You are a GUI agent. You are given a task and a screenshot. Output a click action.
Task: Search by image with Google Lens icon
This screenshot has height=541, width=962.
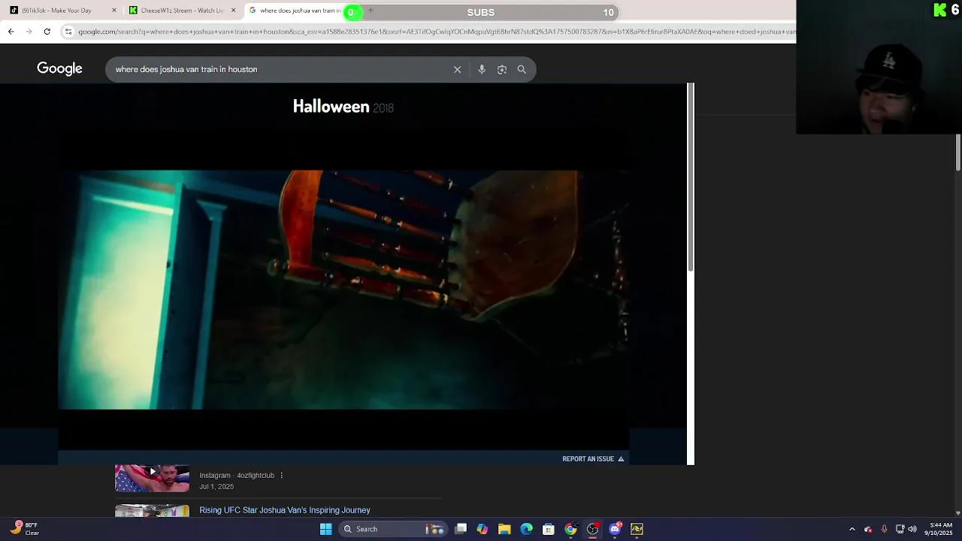point(502,69)
